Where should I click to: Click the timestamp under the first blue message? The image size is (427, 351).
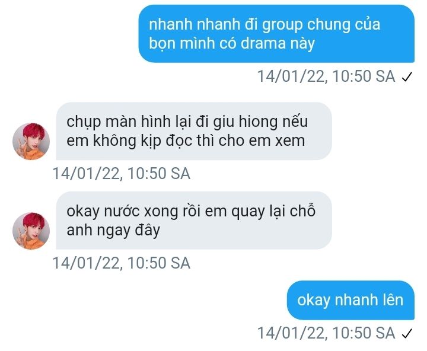pyautogui.click(x=326, y=76)
